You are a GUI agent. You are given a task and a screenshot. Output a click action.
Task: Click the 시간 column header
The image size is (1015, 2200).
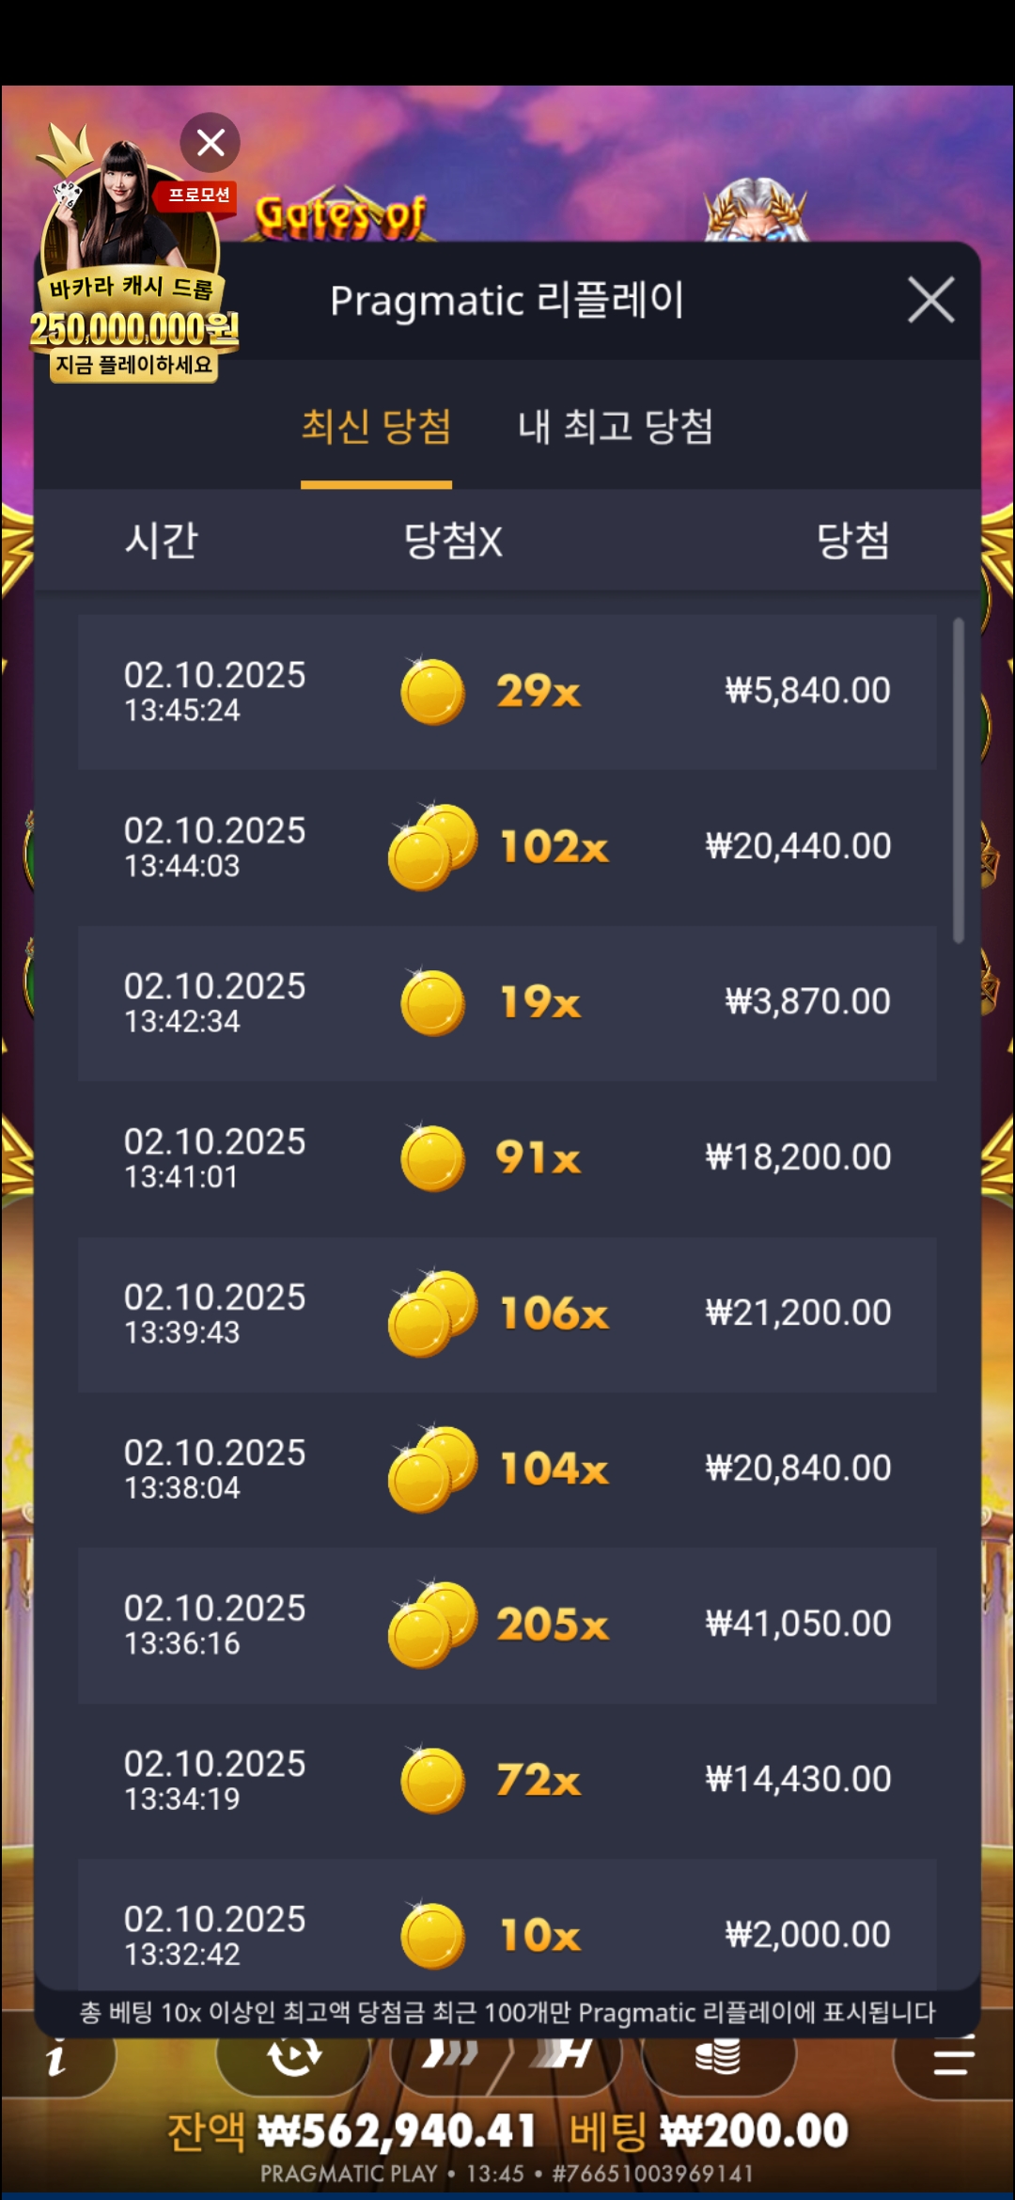tap(162, 541)
